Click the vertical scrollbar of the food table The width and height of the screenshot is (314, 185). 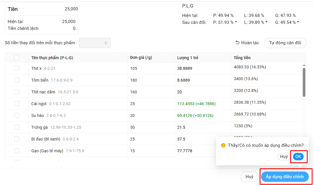[x=304, y=83]
